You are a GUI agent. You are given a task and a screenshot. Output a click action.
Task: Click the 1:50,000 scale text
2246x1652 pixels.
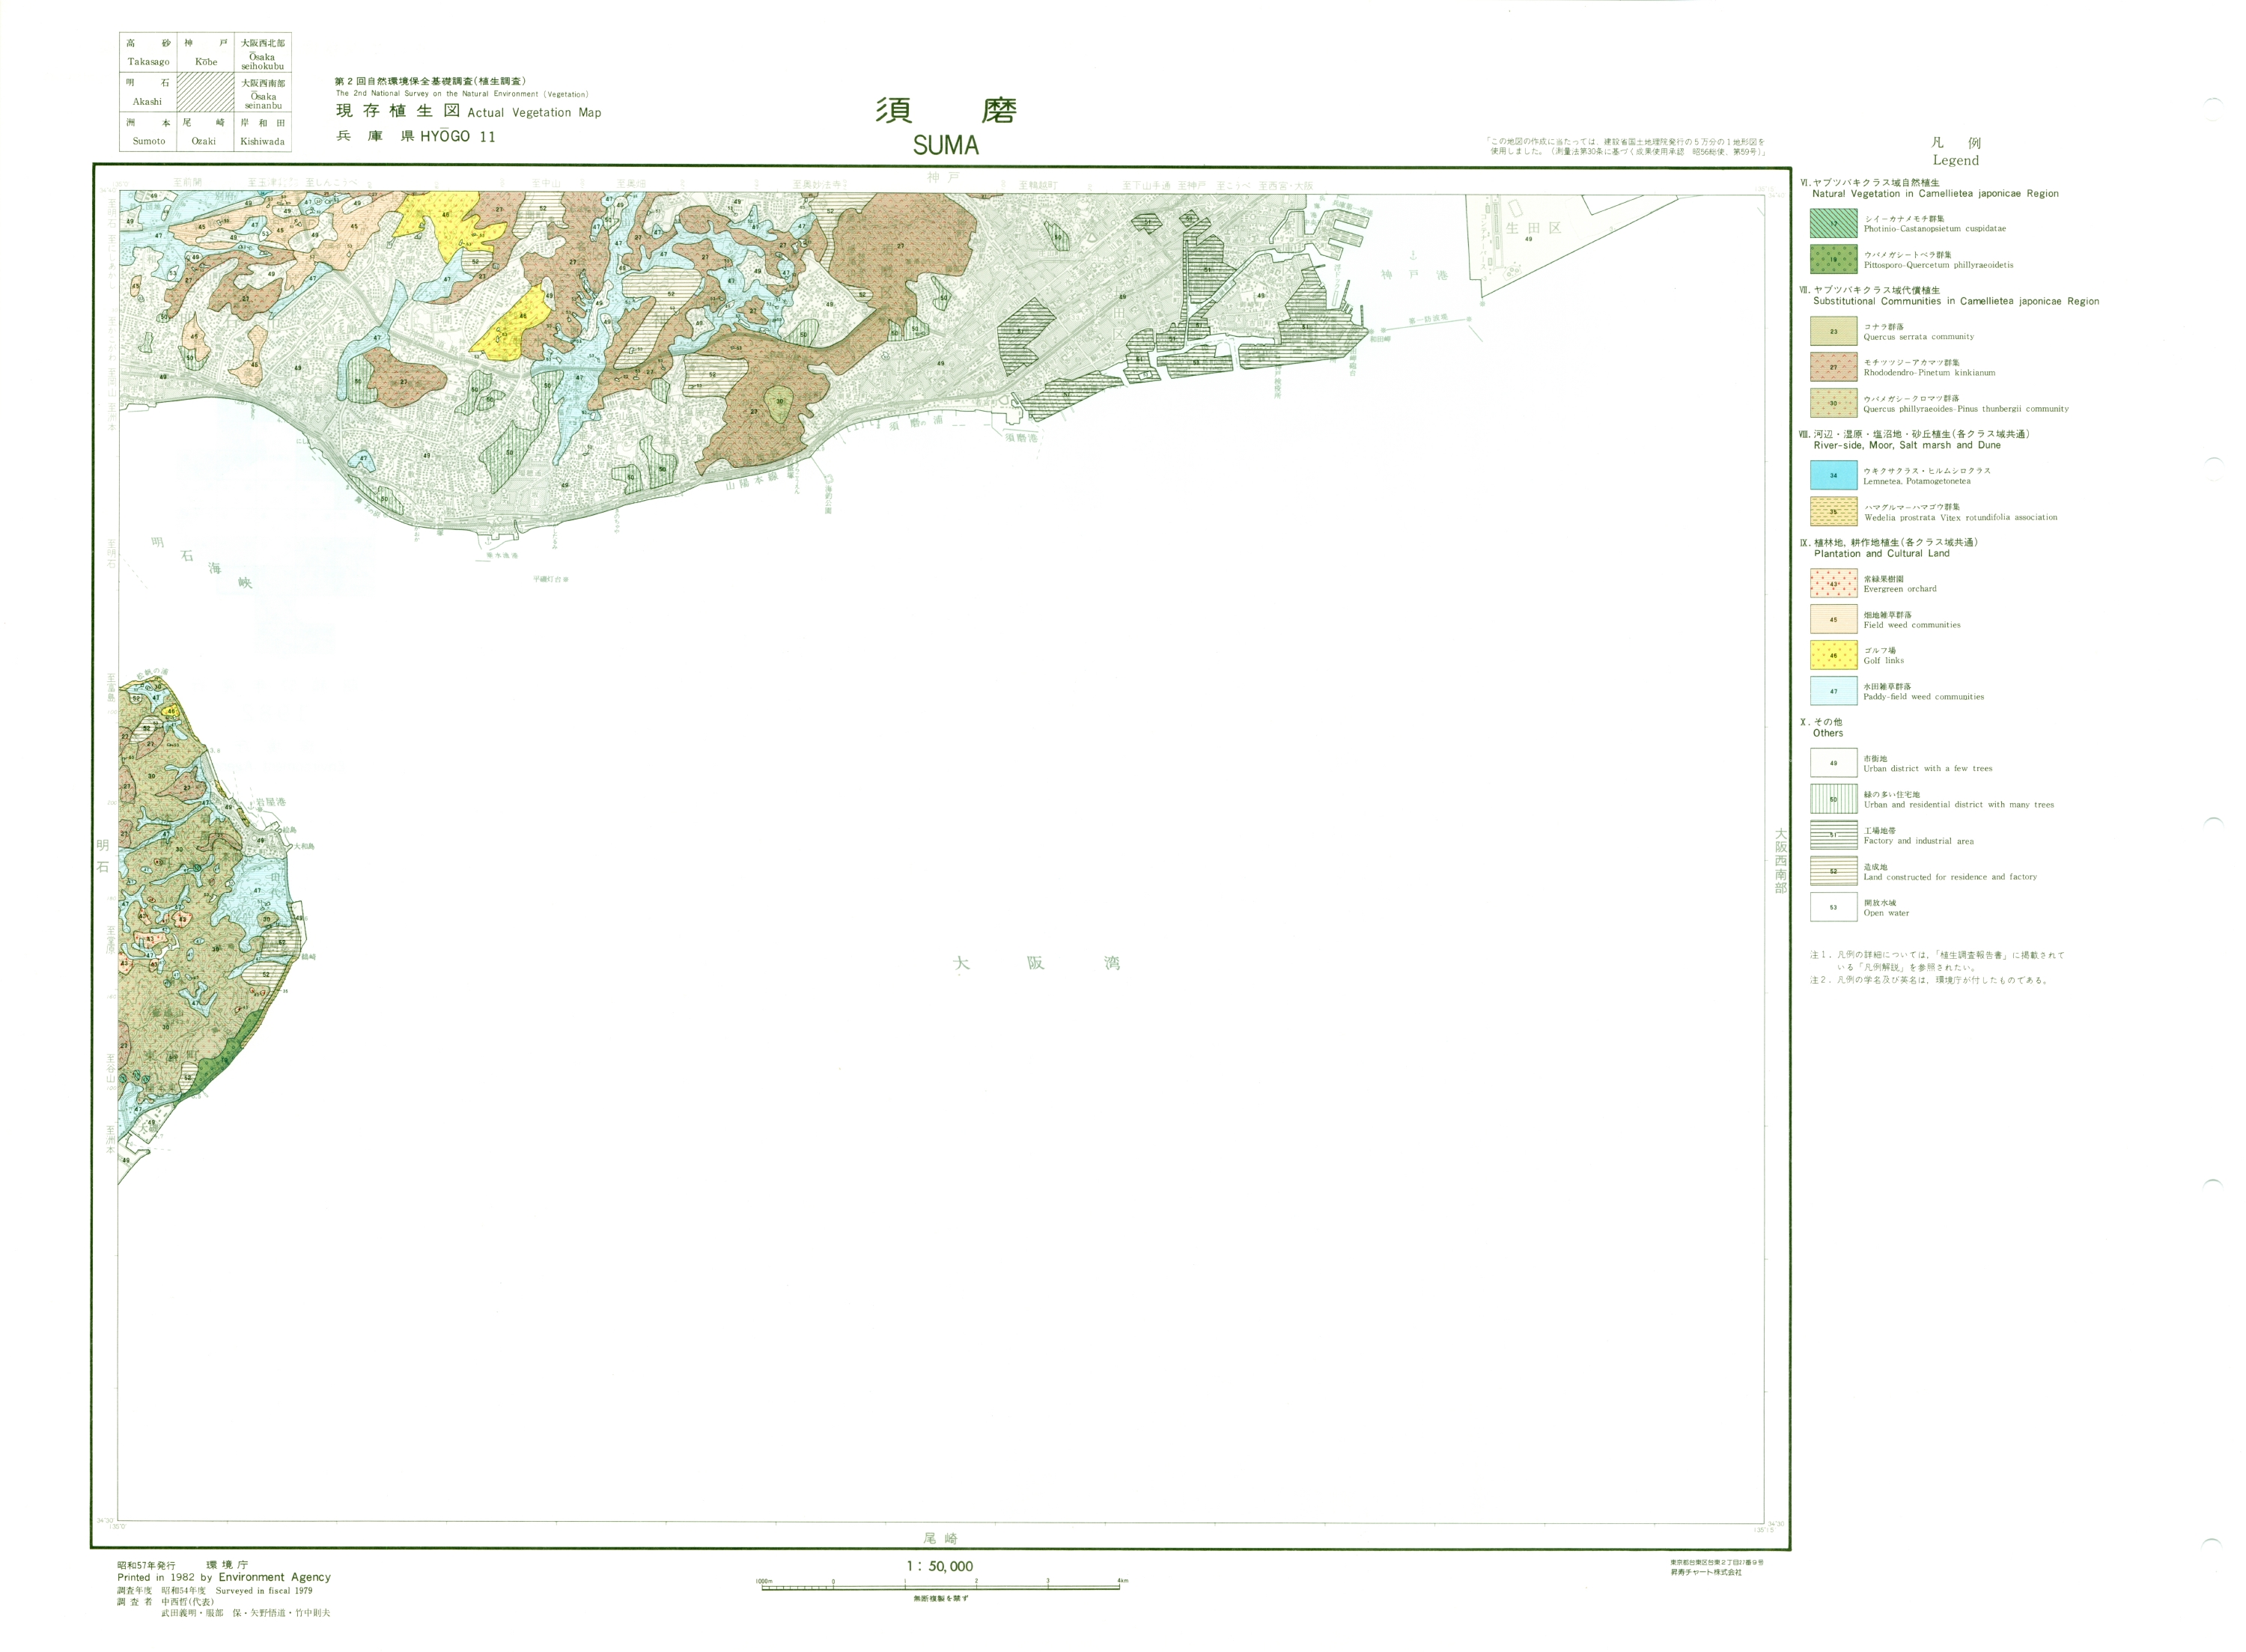point(940,1566)
